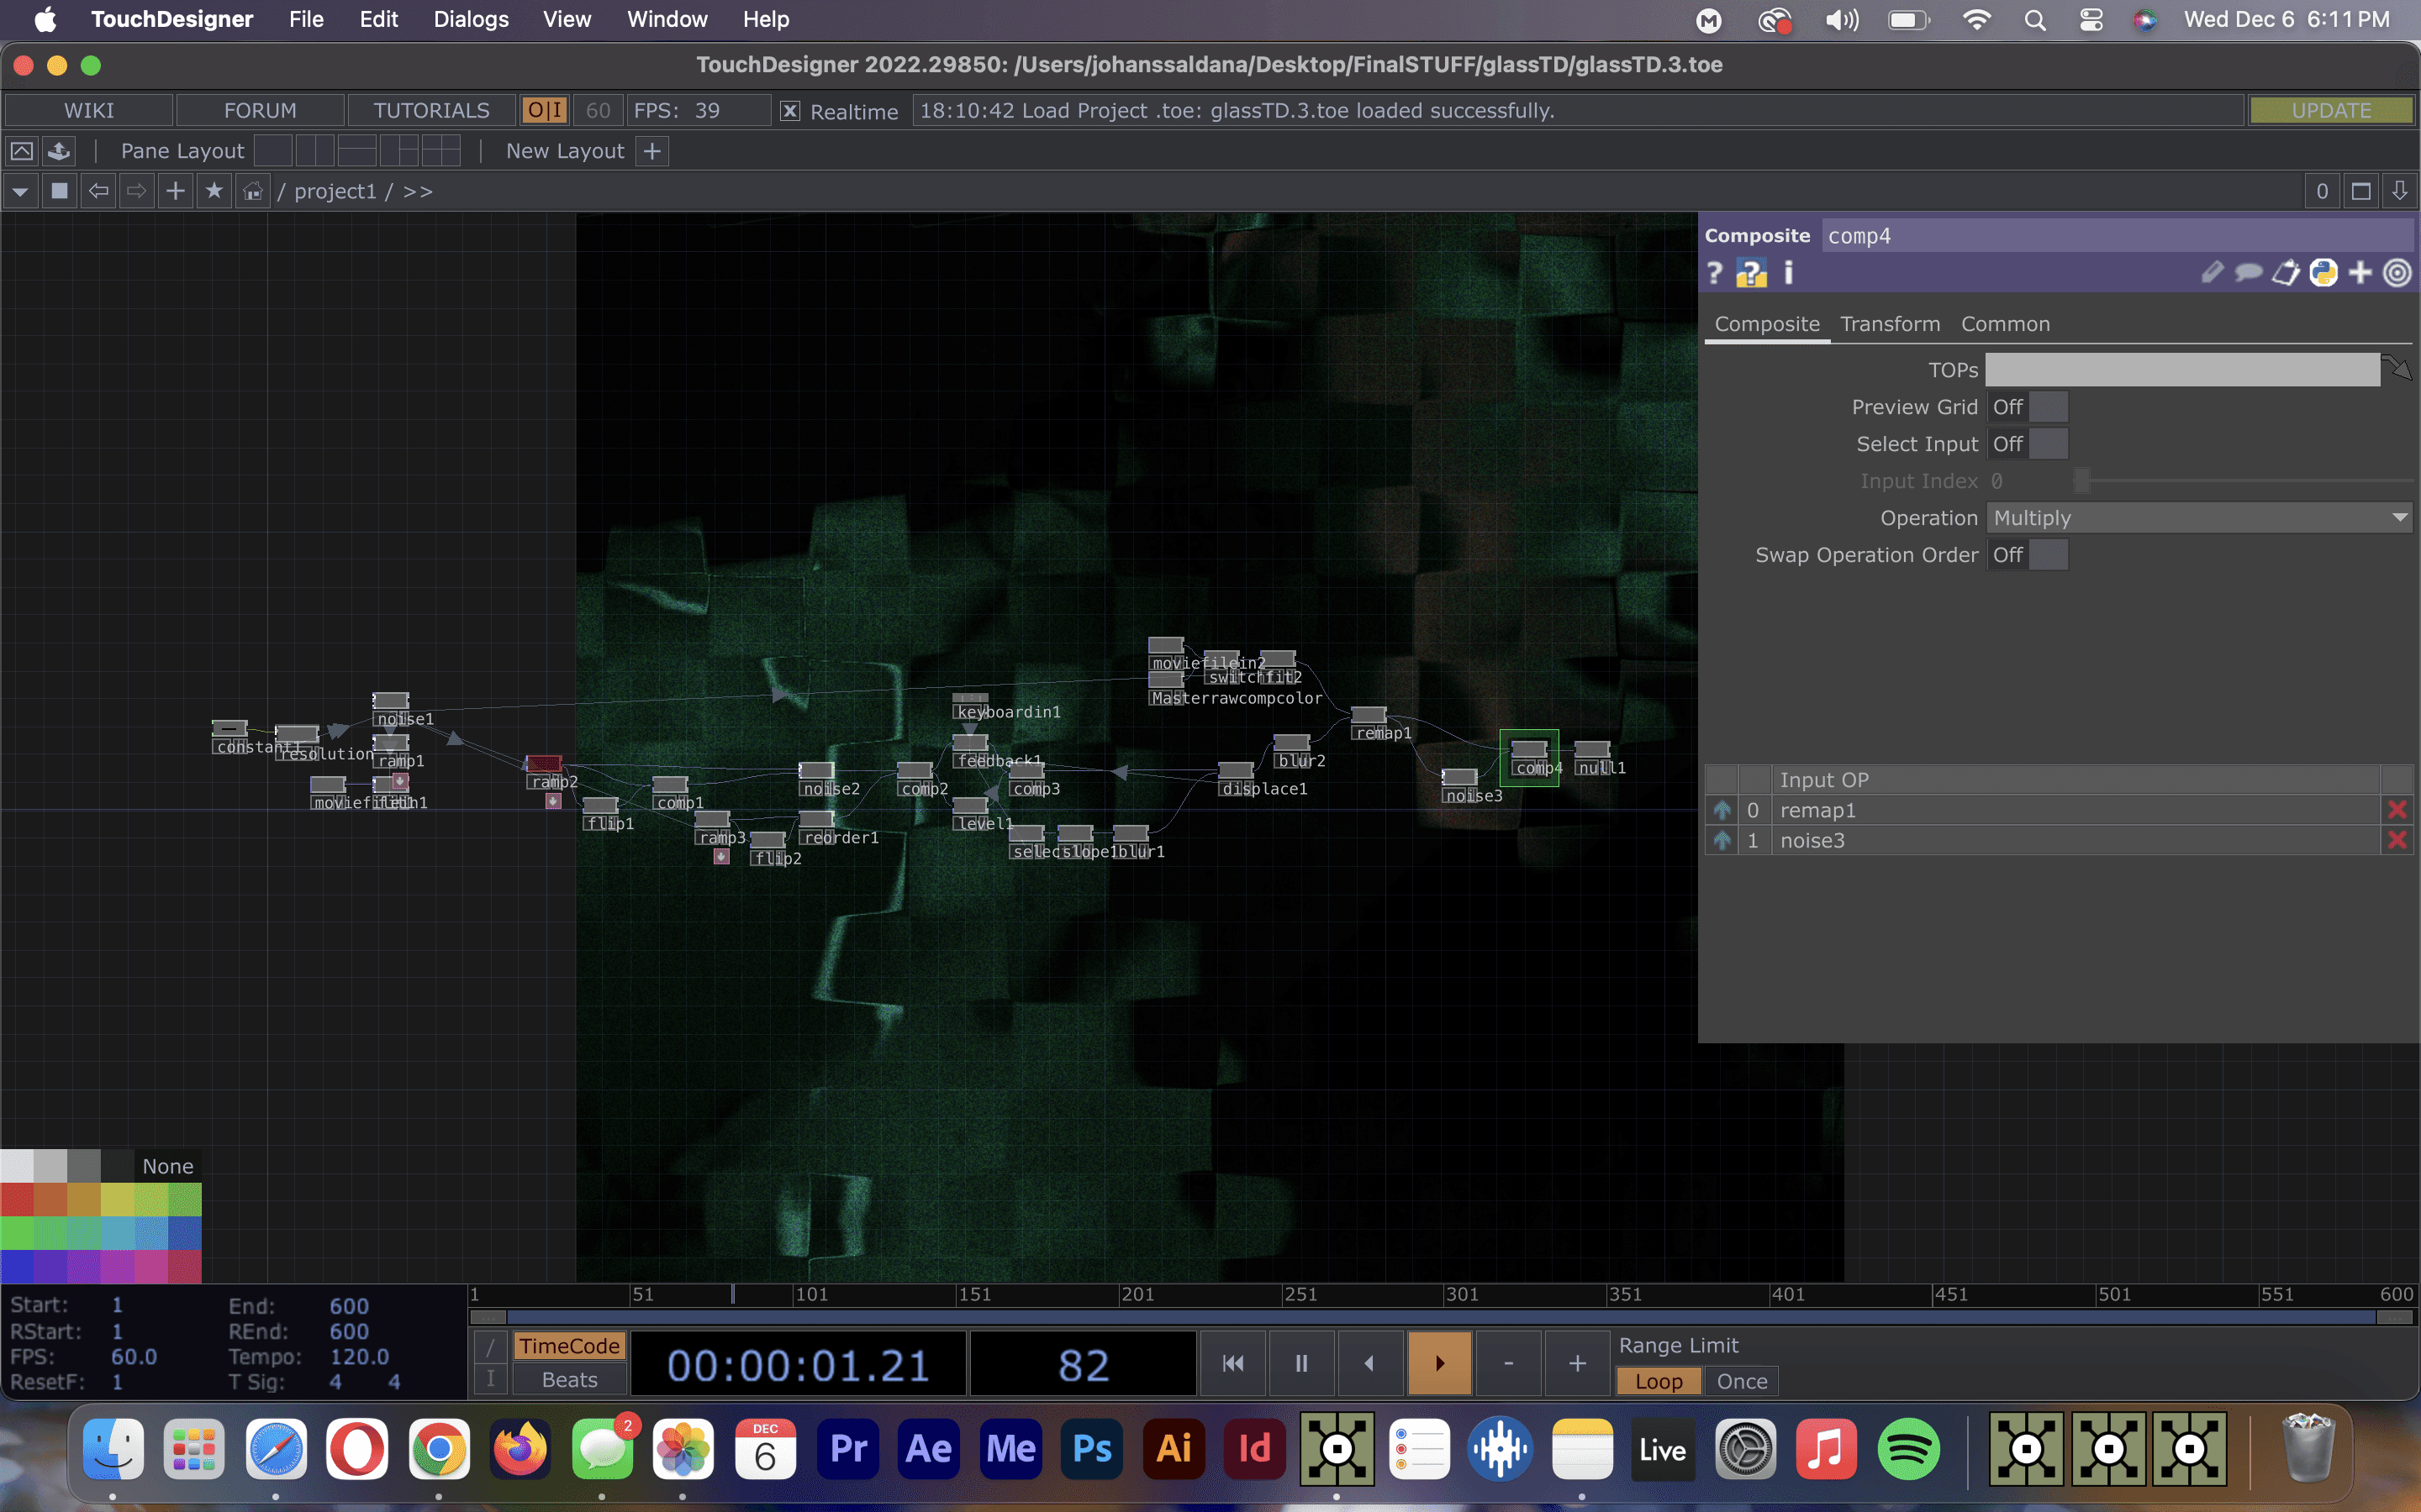Select the four-pane grid layout icon
Screen dimensions: 2421x1512
(441, 151)
